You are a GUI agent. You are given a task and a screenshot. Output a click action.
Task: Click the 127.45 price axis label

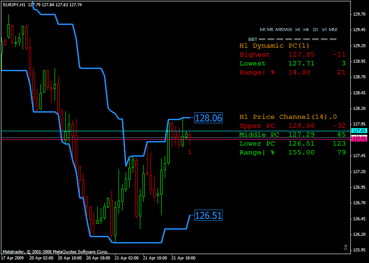[359, 156]
